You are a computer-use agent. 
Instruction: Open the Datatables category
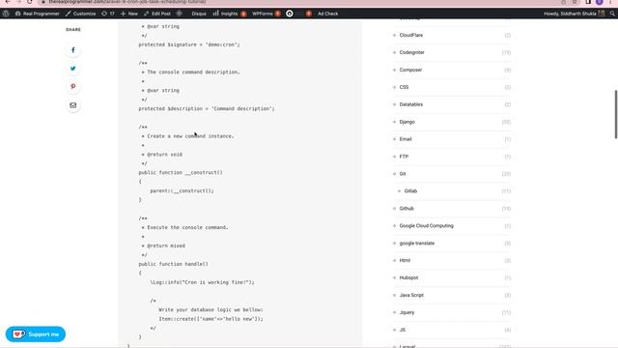[x=411, y=104]
